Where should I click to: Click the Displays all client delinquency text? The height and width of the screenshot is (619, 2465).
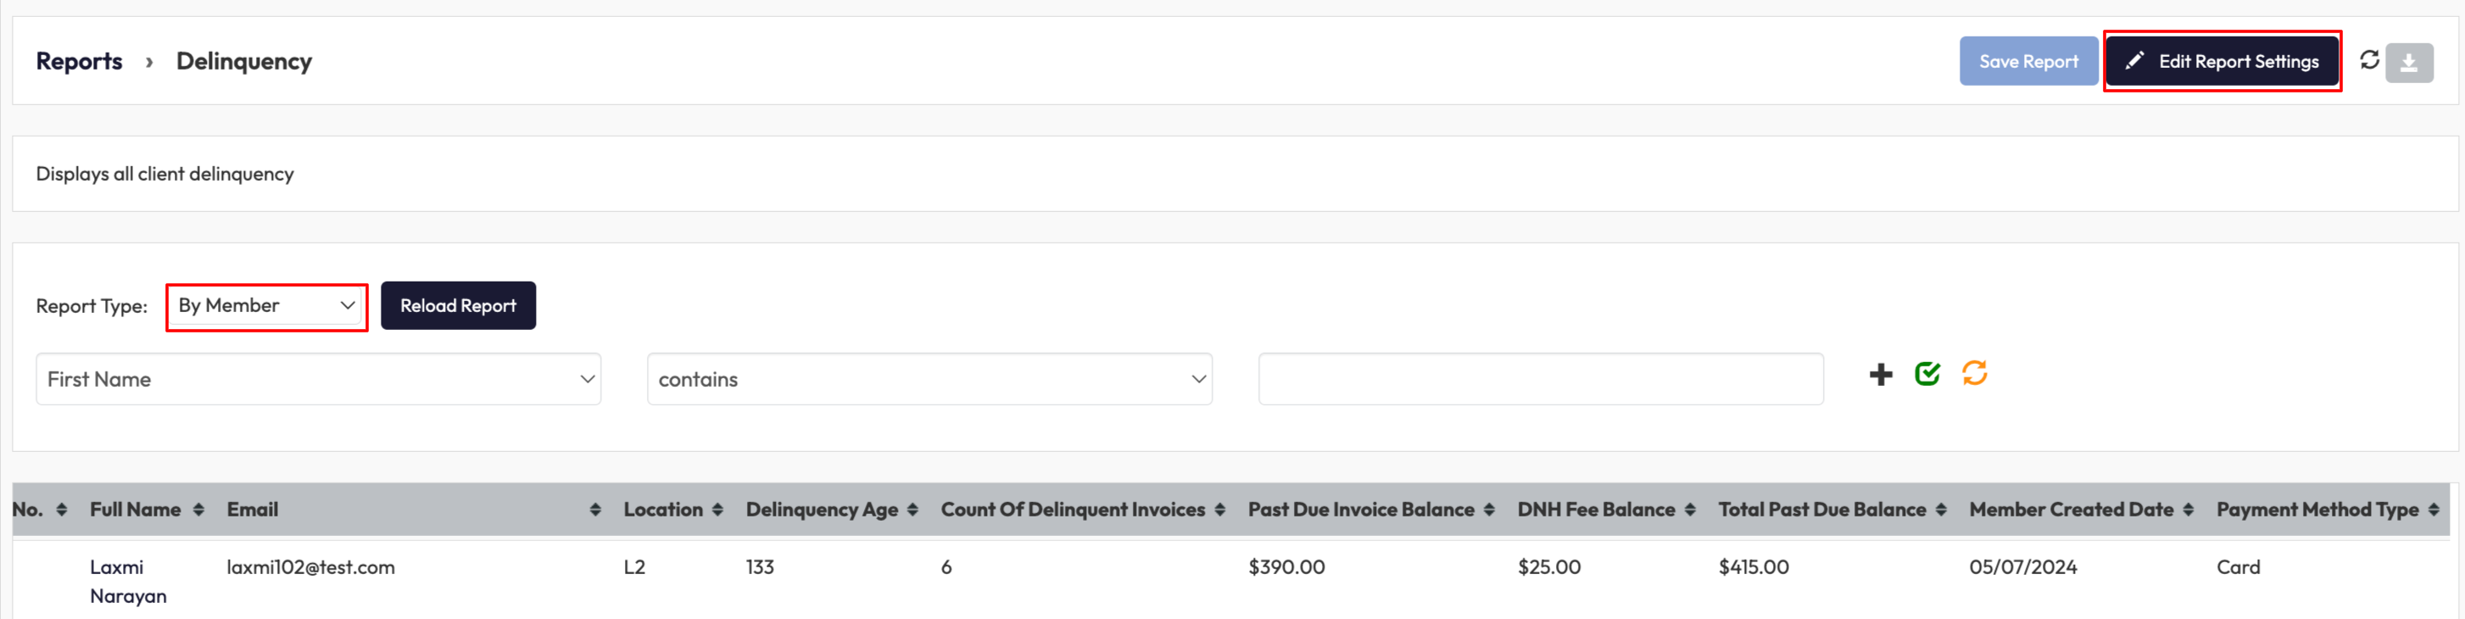coord(165,174)
